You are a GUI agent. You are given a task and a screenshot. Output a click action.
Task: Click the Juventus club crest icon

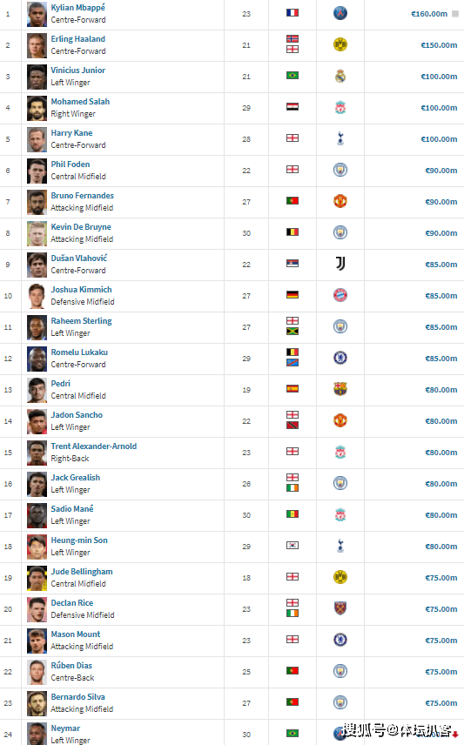coord(340,264)
